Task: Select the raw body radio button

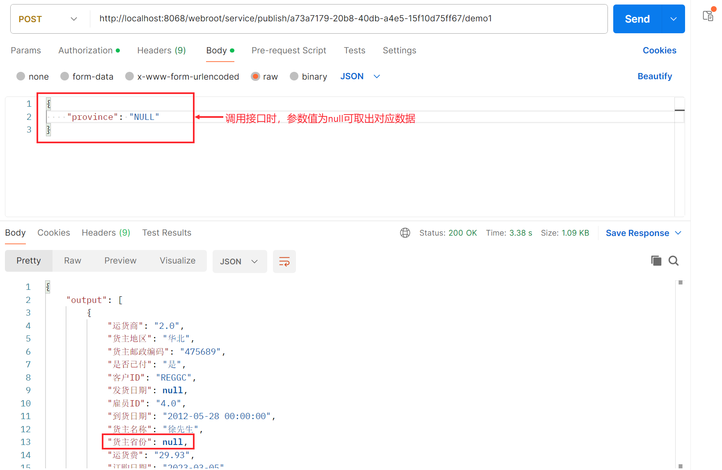Action: click(255, 76)
